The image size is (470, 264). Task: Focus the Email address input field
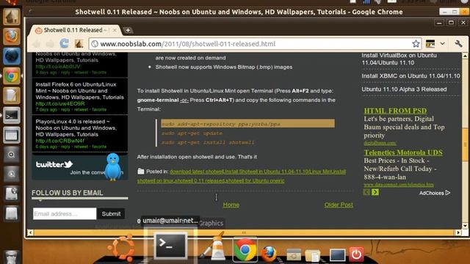[x=65, y=213]
